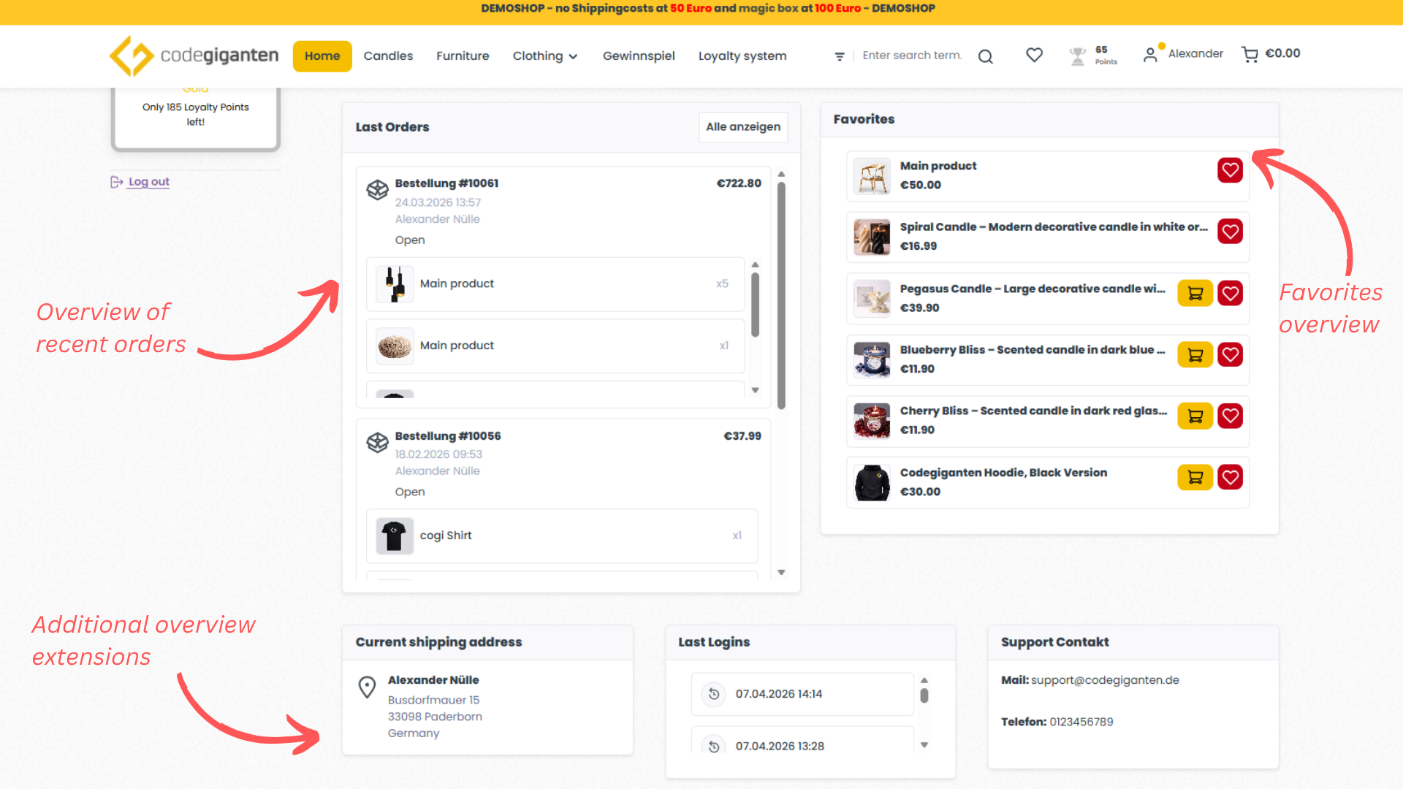
Task: Click the search magnifier icon
Action: [x=985, y=56]
